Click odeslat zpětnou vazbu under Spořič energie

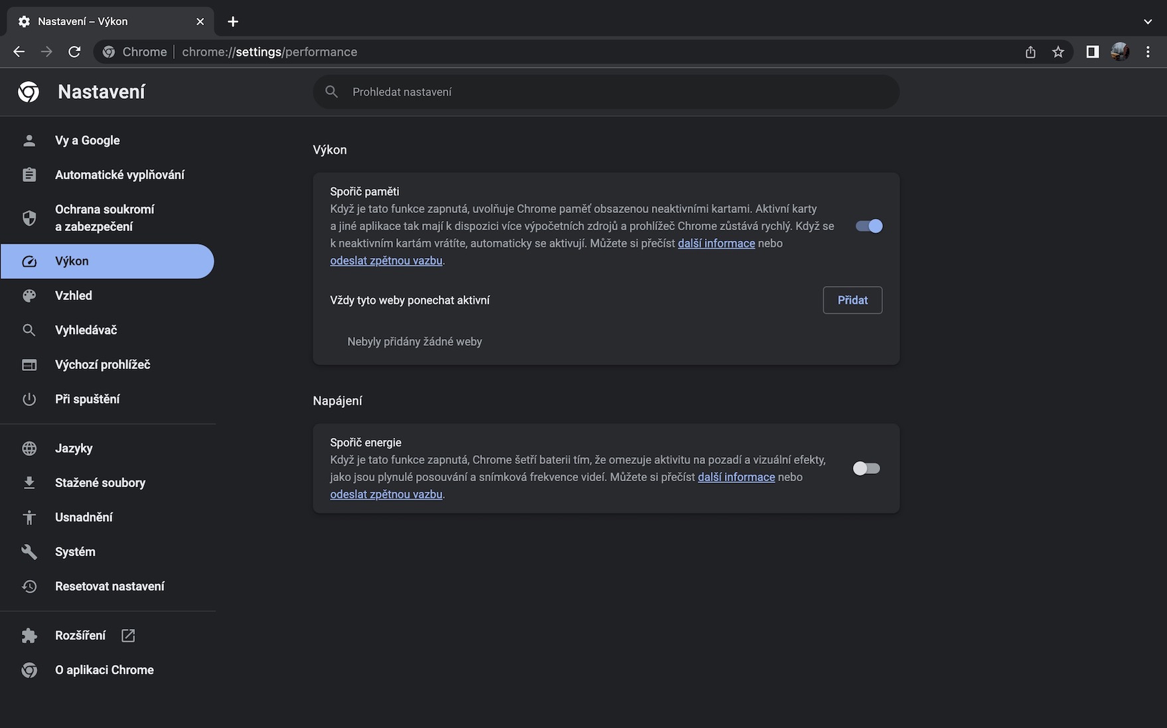(x=386, y=494)
